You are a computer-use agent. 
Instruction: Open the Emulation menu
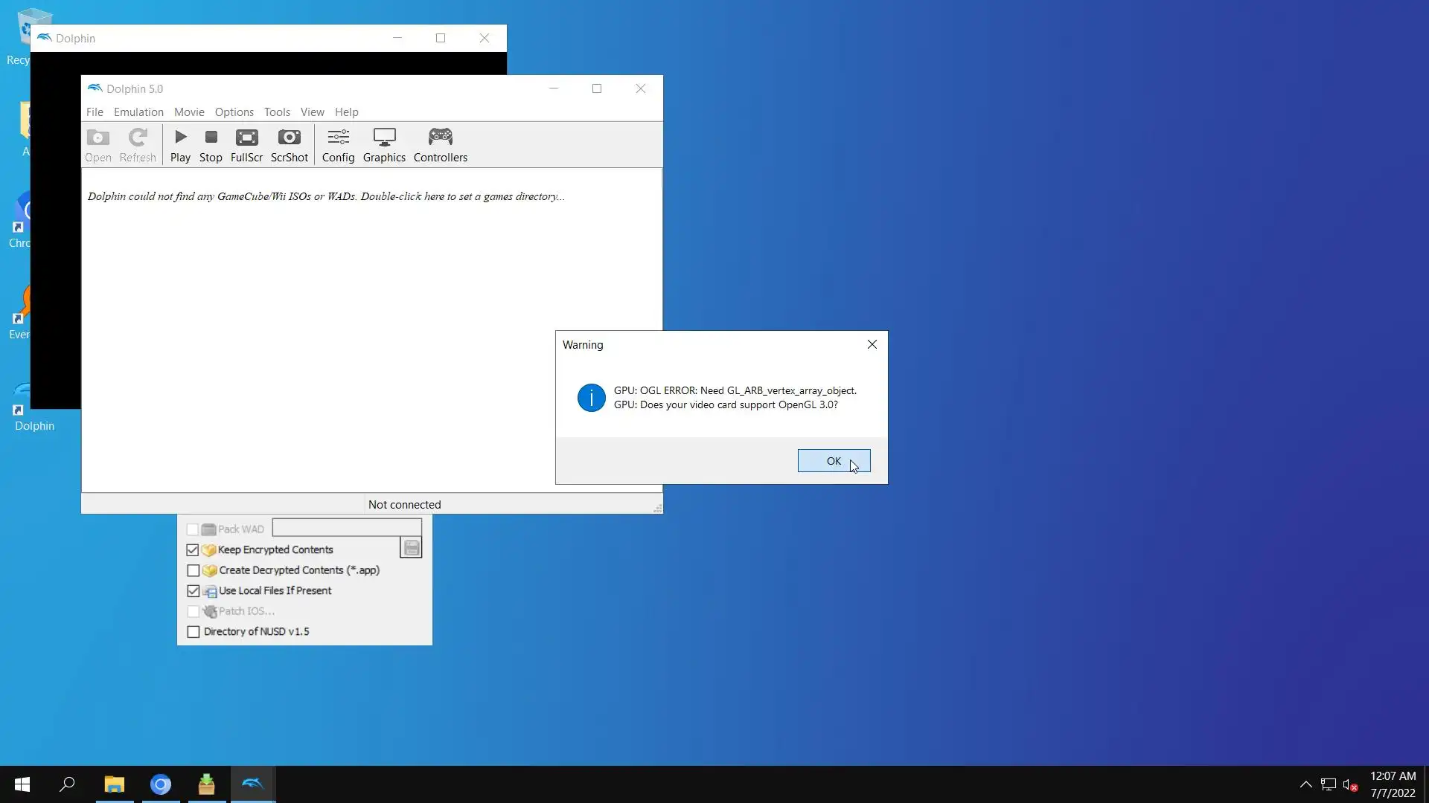138,112
